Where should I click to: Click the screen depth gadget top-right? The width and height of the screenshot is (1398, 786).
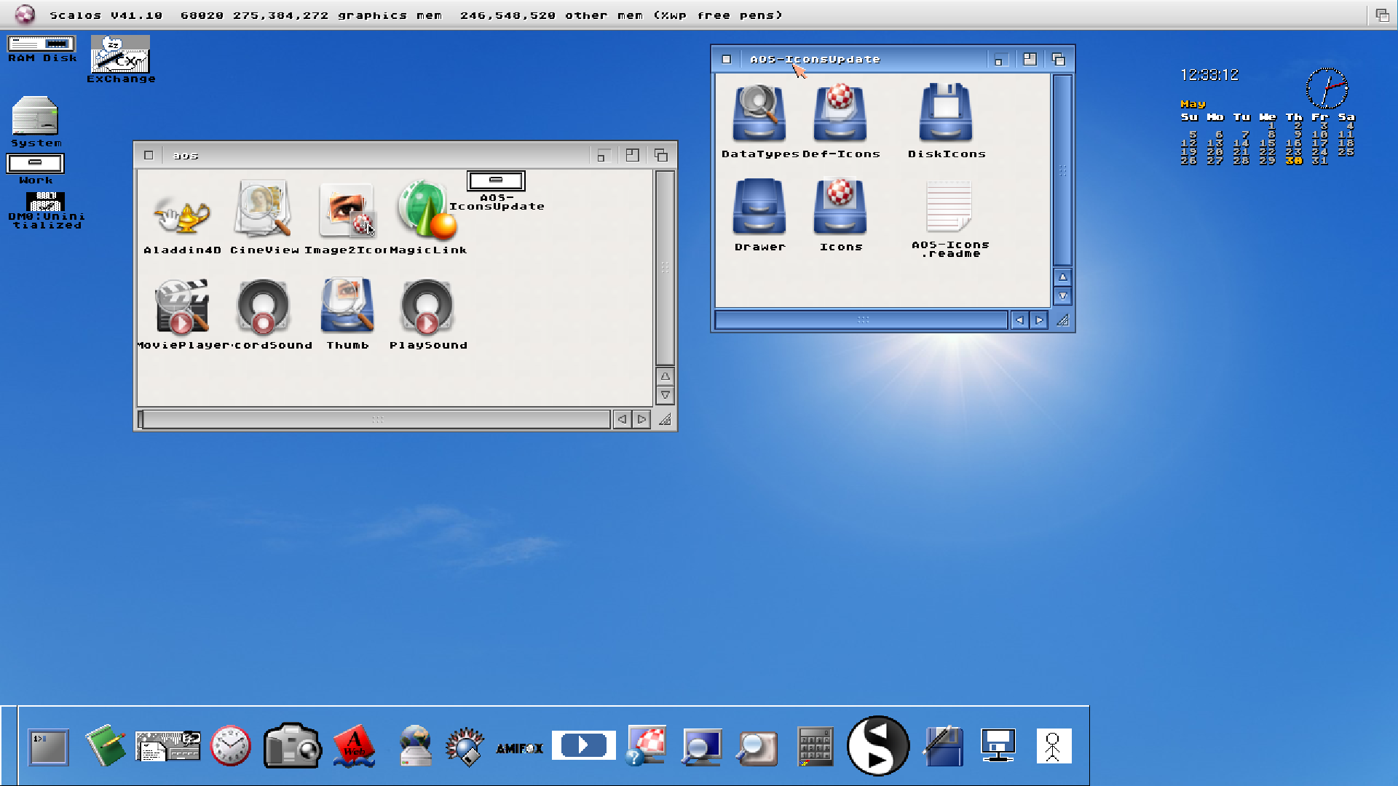(1382, 15)
